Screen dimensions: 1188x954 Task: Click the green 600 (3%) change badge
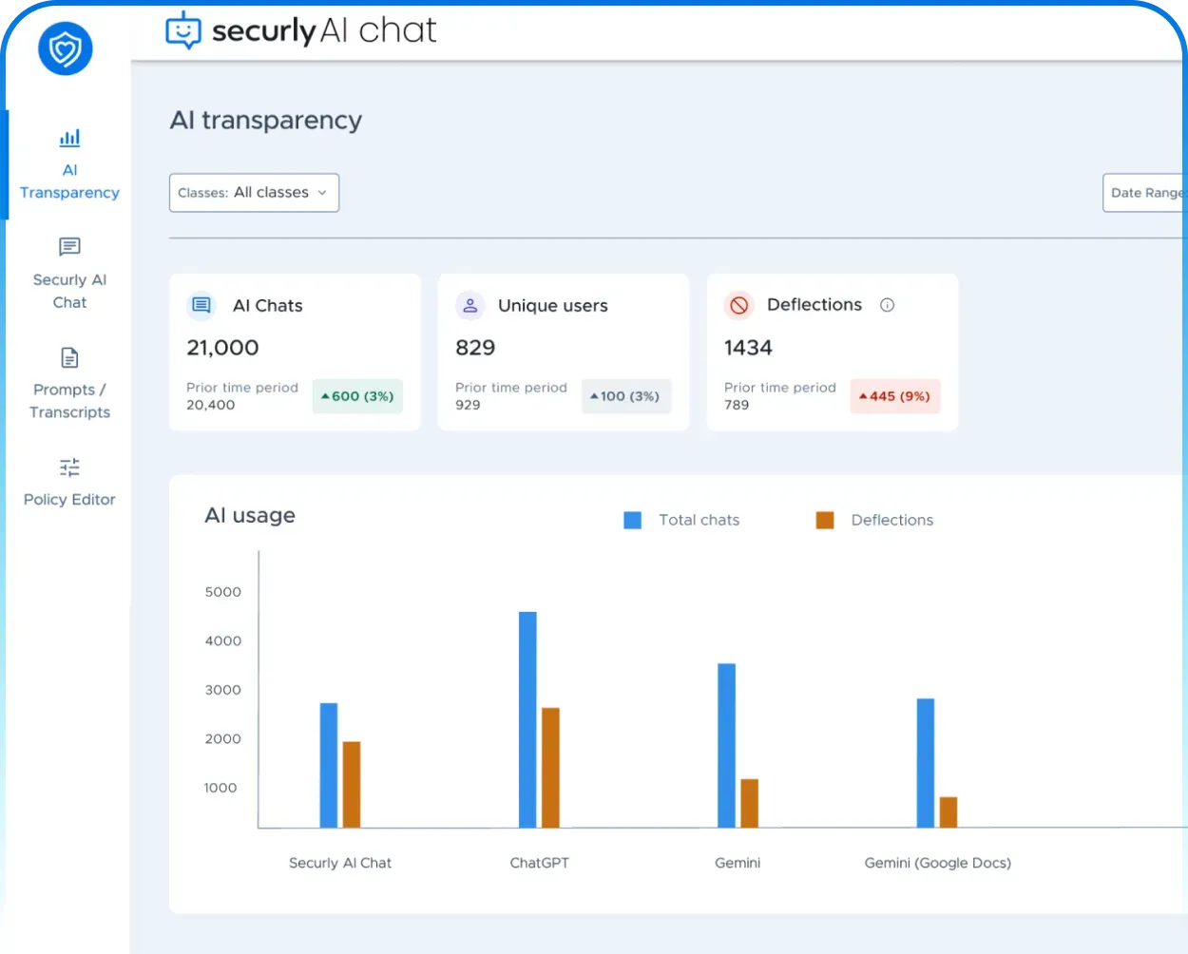tap(357, 396)
